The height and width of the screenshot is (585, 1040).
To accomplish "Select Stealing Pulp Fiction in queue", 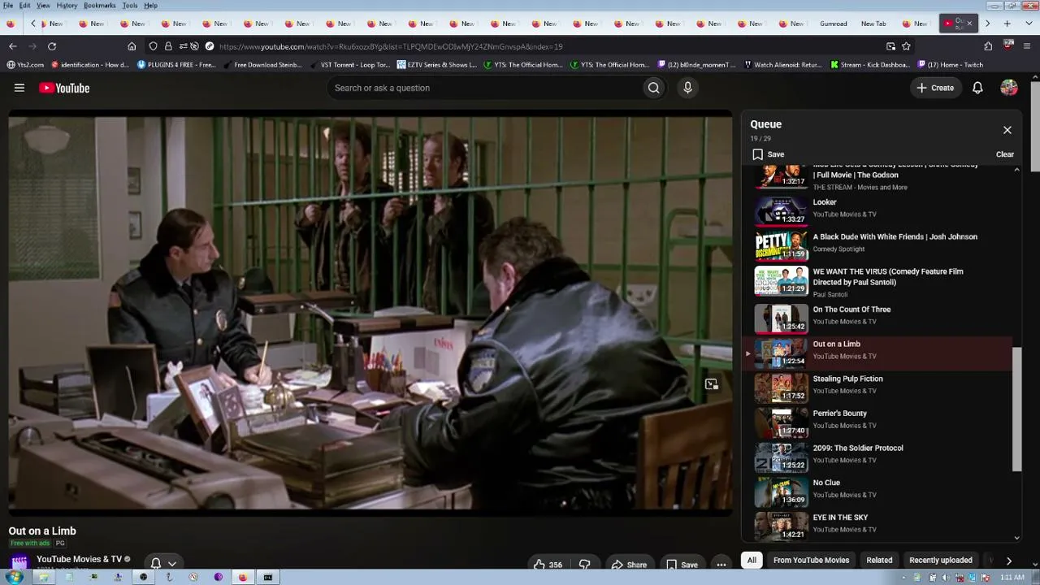I will 847,379.
